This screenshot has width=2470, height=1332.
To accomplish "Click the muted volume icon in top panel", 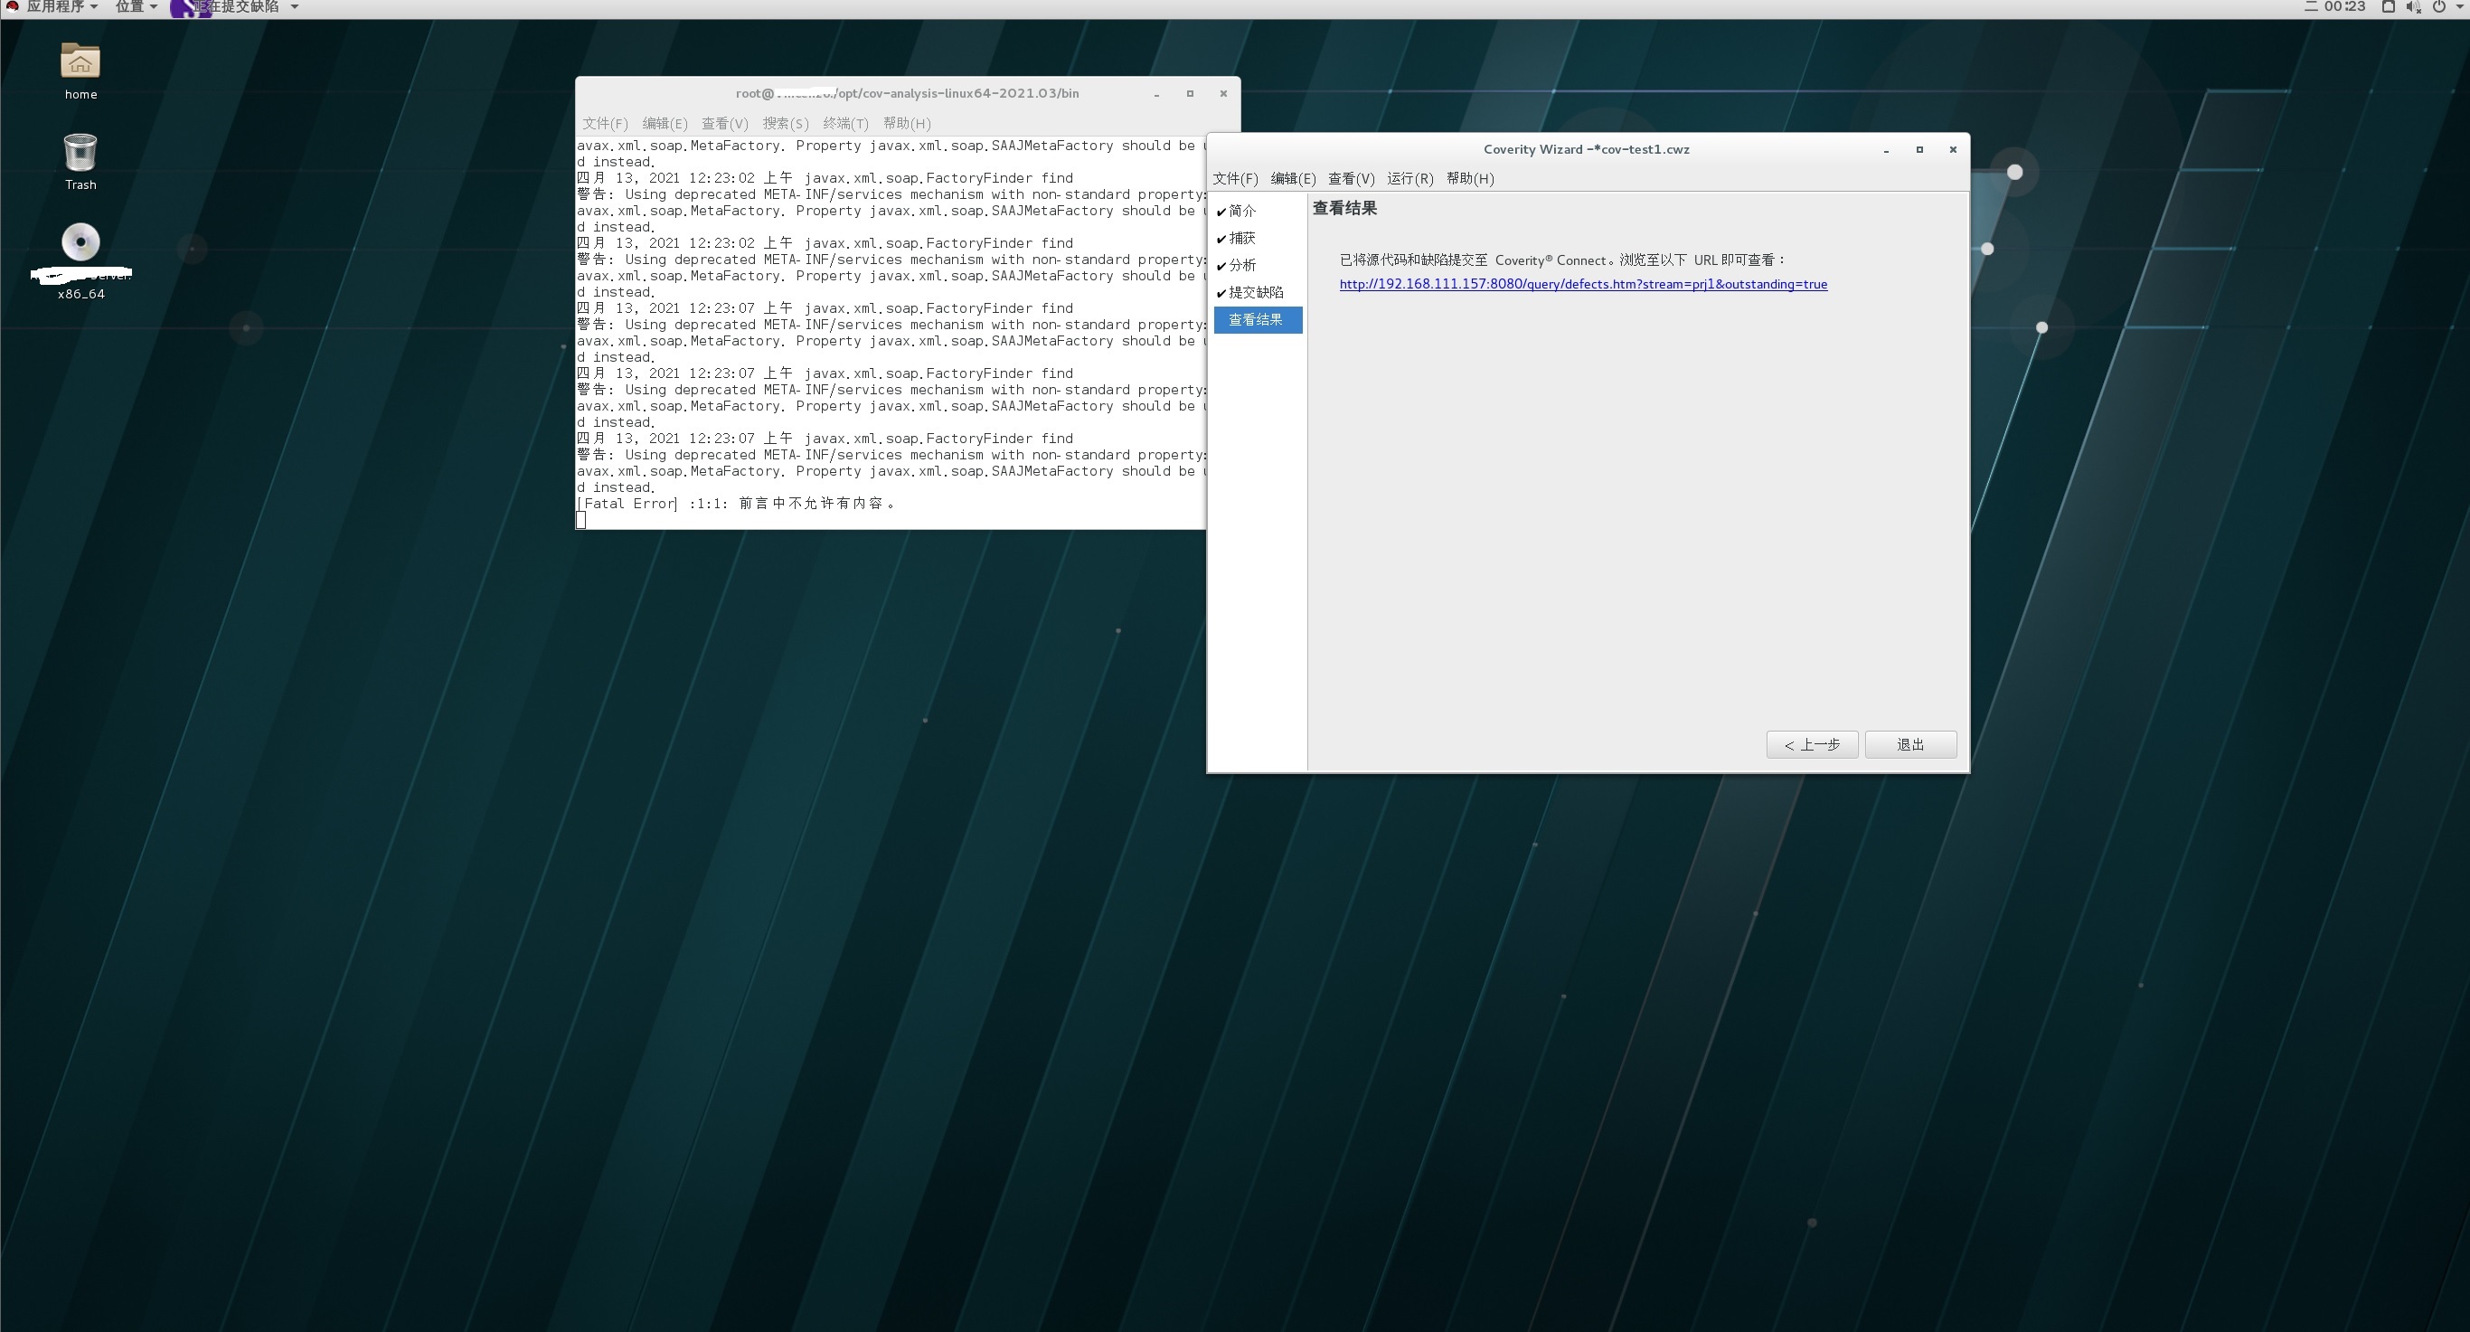I will [x=2413, y=6].
